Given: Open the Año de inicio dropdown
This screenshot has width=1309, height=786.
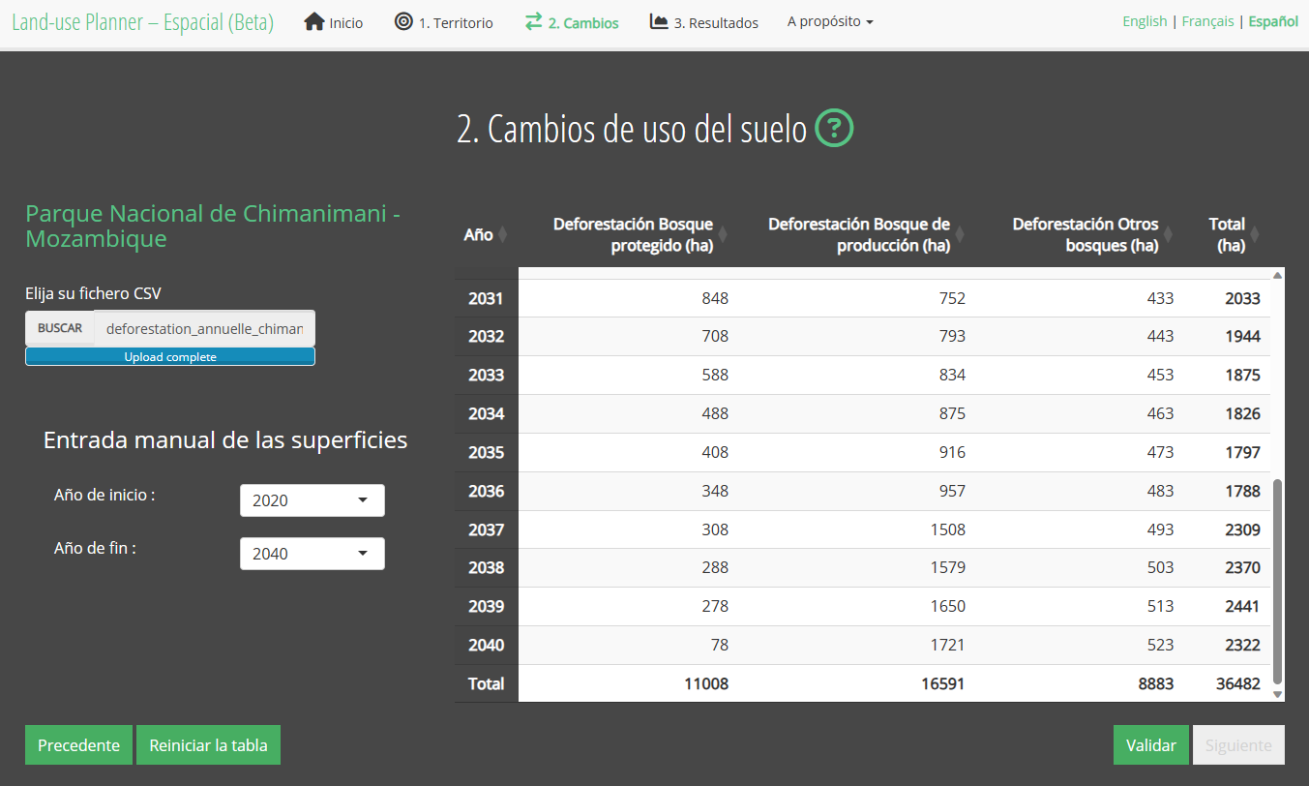Looking at the screenshot, I should coord(312,500).
